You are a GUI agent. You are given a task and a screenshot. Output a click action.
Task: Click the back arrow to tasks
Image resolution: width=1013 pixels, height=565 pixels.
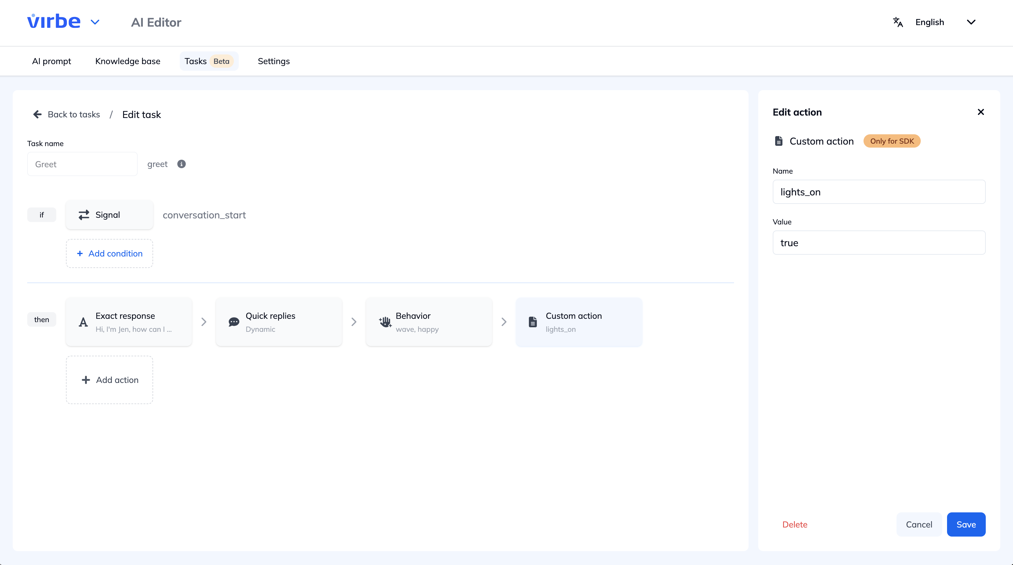(37, 114)
